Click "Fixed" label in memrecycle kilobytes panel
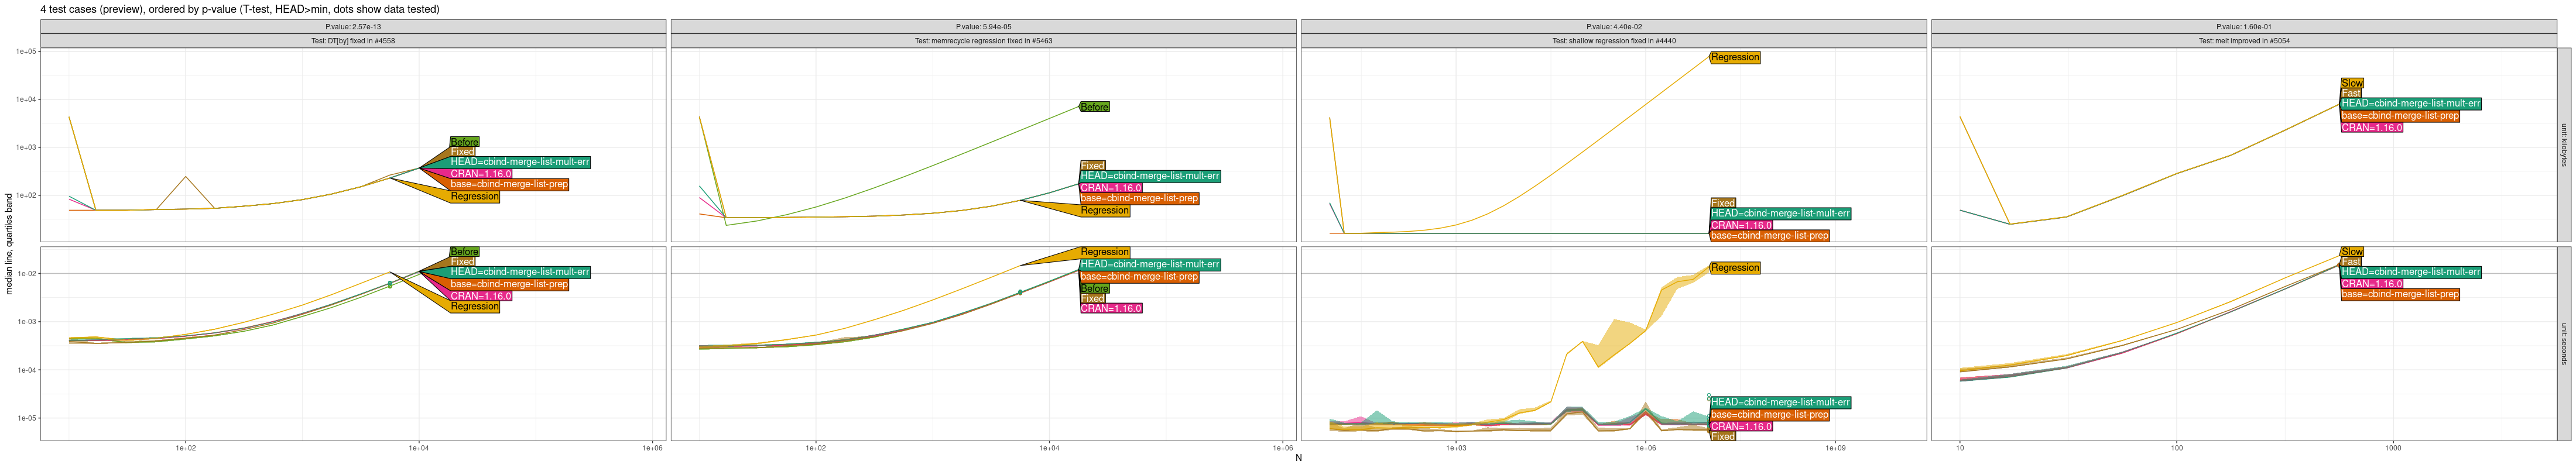The height and width of the screenshot is (468, 2576). [x=1092, y=166]
